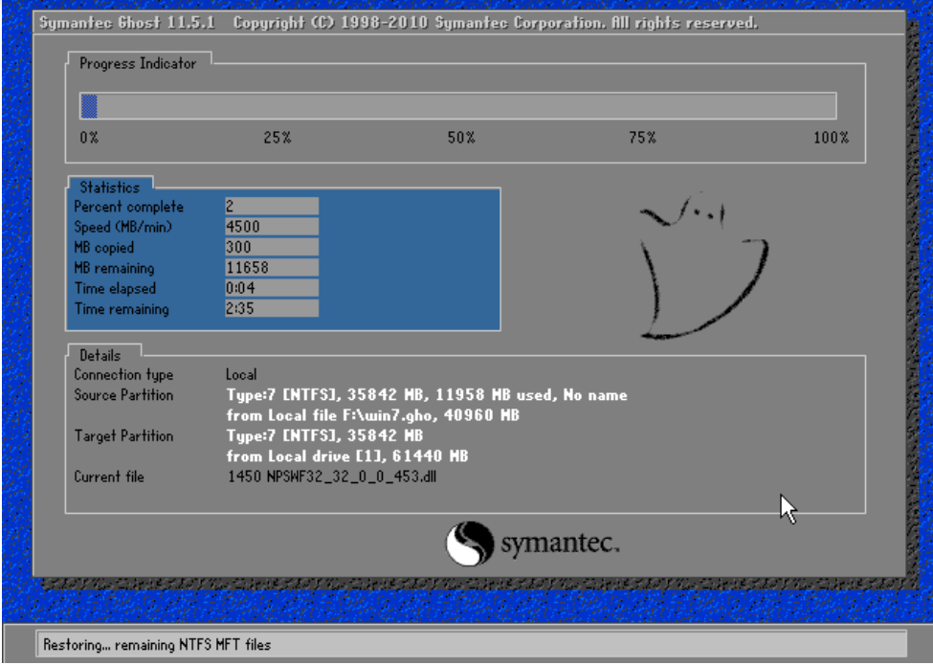
Task: Click the 25% progress marker label
Action: coord(278,138)
